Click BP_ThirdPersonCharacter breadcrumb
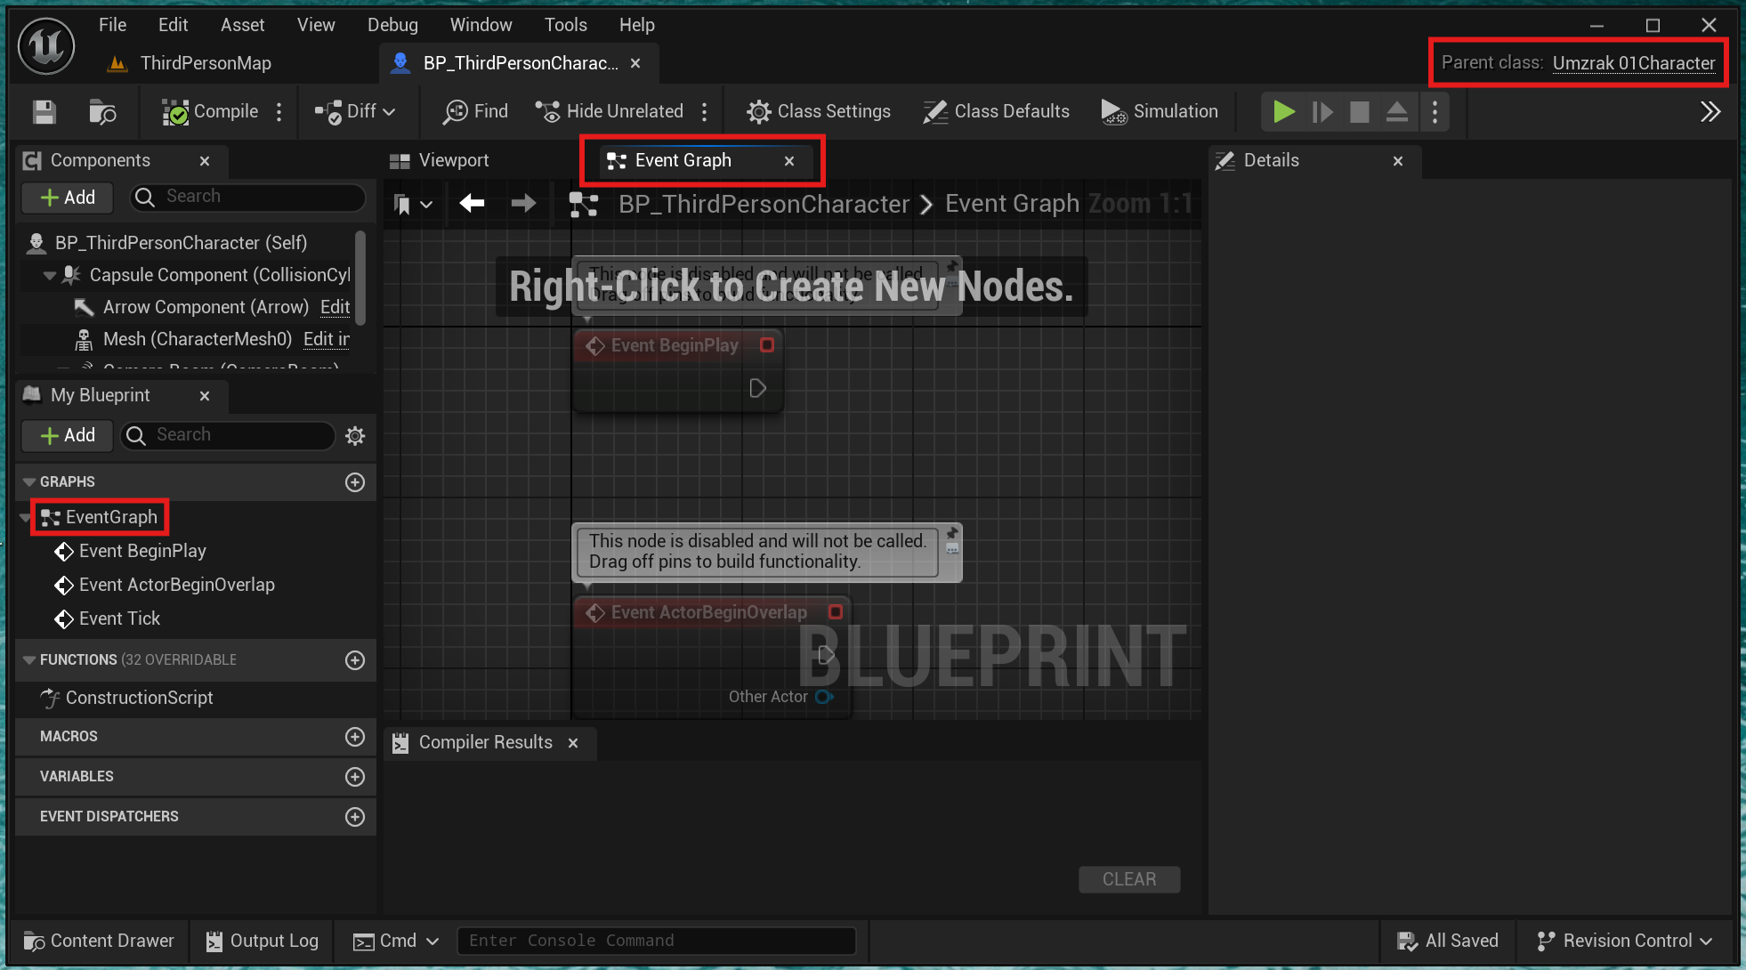This screenshot has width=1746, height=970. 764,204
